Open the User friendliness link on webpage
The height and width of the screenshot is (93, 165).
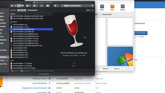coord(40,83)
